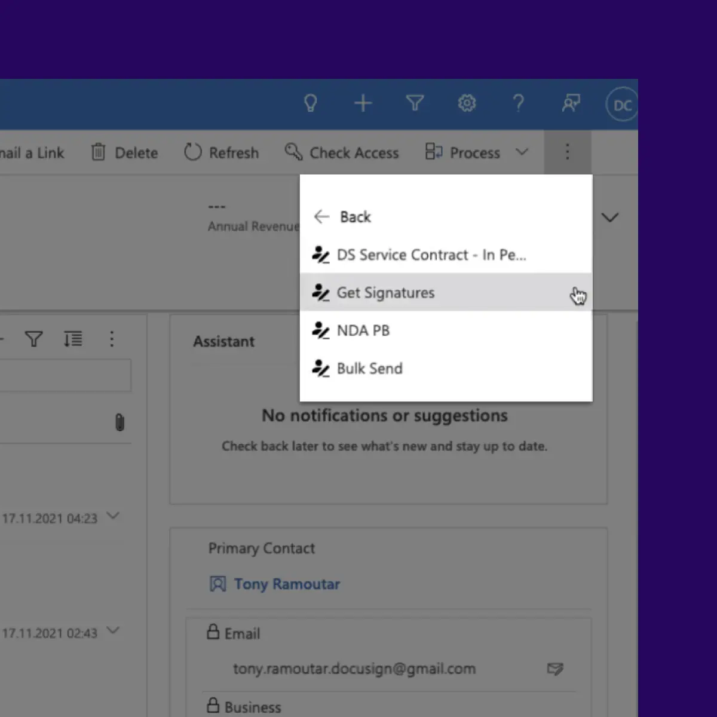Click the vertical ellipsis overflow button
717x717 pixels.
(567, 152)
